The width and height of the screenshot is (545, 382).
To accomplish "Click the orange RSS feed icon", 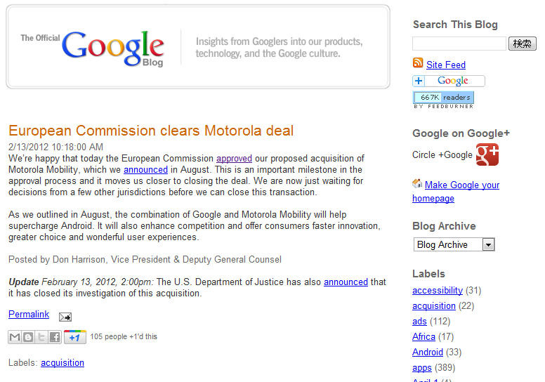I will tap(418, 64).
